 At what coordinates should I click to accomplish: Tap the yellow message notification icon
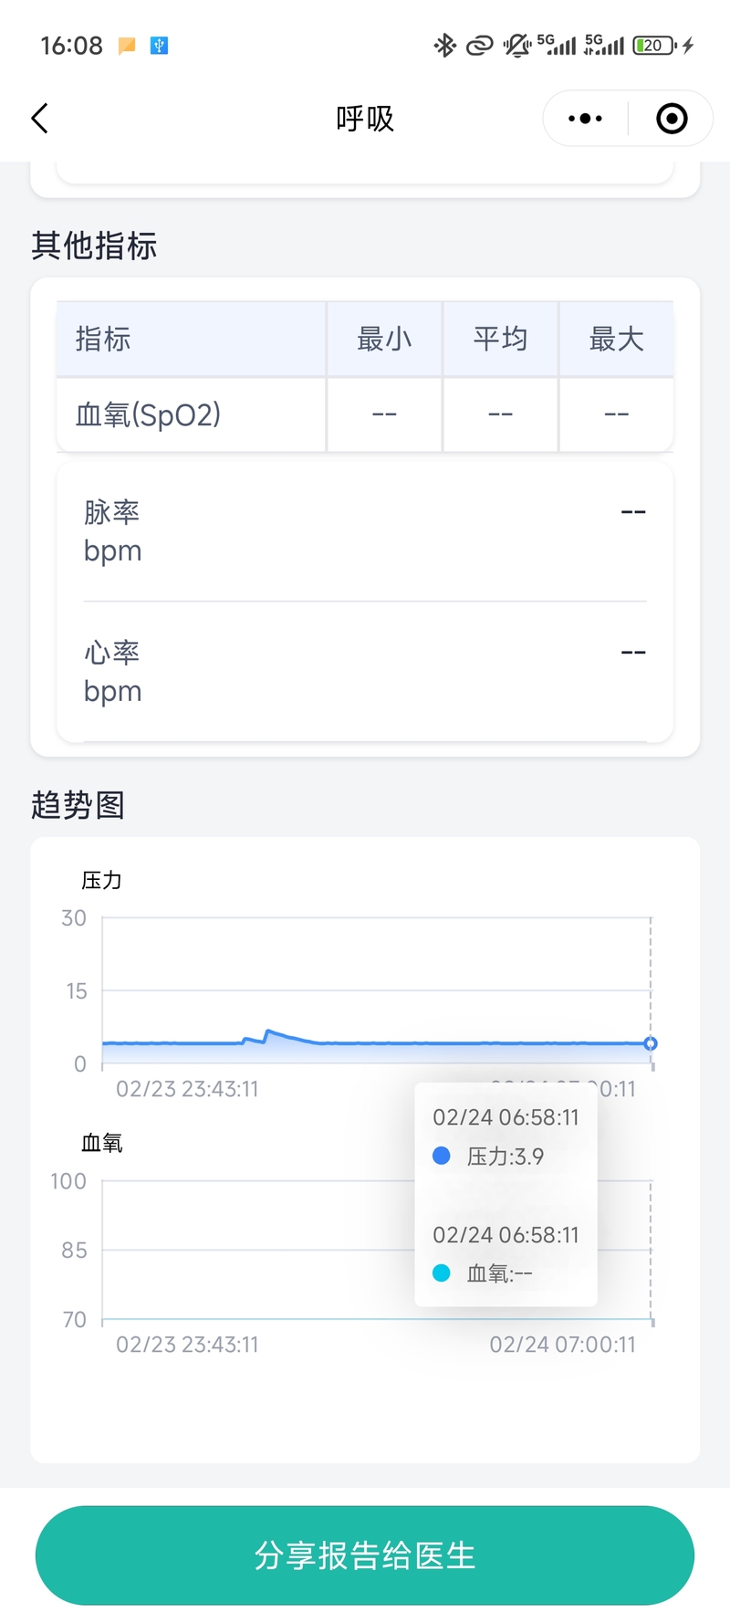coord(127,45)
